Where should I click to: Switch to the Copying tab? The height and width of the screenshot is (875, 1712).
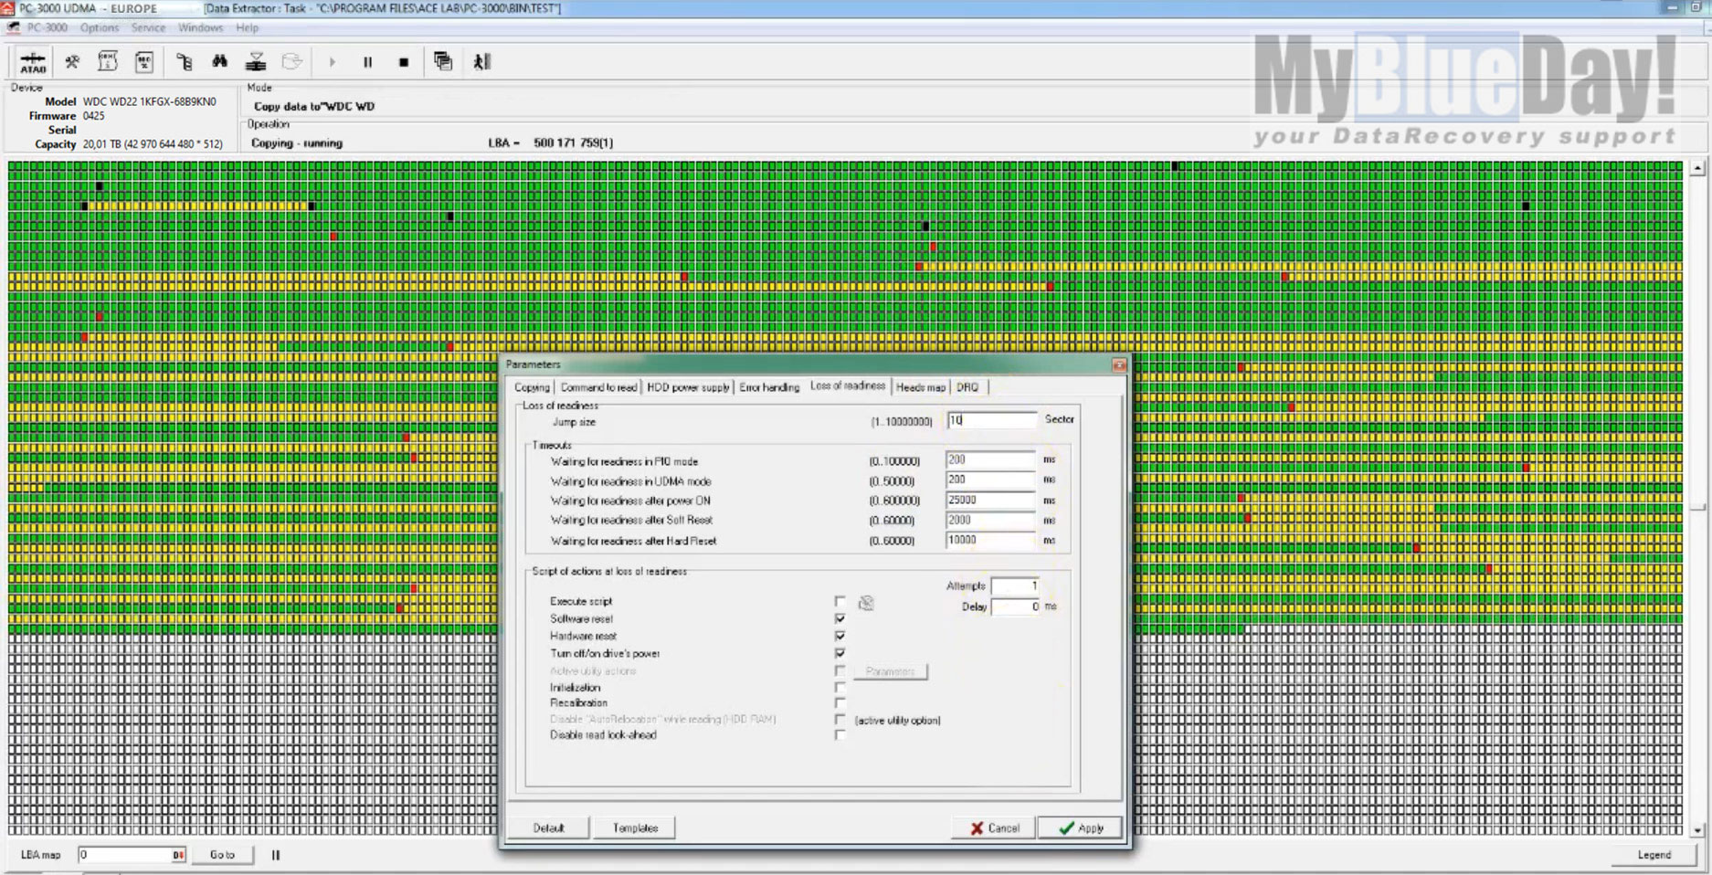[x=532, y=387]
